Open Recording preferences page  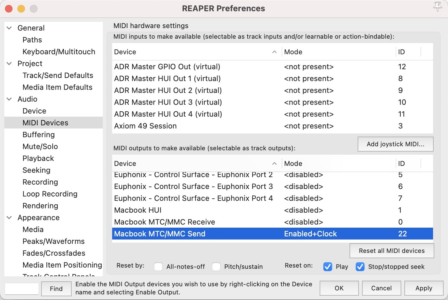(40, 182)
